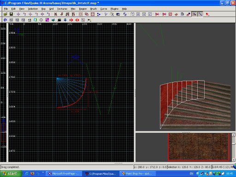Toggle Show Patch Bounding Box icon

pyautogui.click(x=170, y=14)
